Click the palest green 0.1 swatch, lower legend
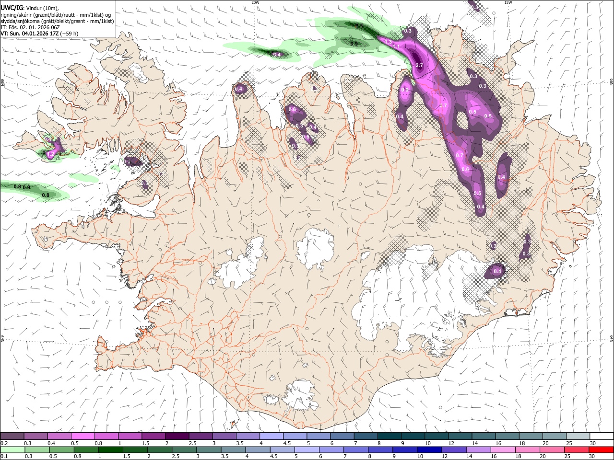This screenshot has height=460, width=614. (x=12, y=449)
